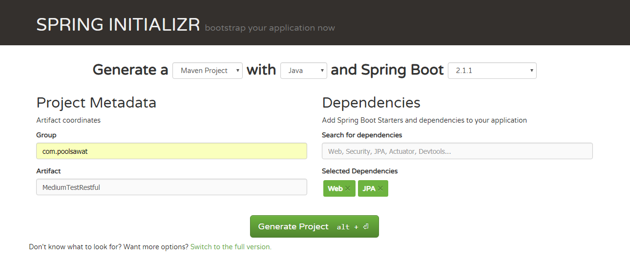Remove the JPA dependency with its X

pyautogui.click(x=380, y=188)
